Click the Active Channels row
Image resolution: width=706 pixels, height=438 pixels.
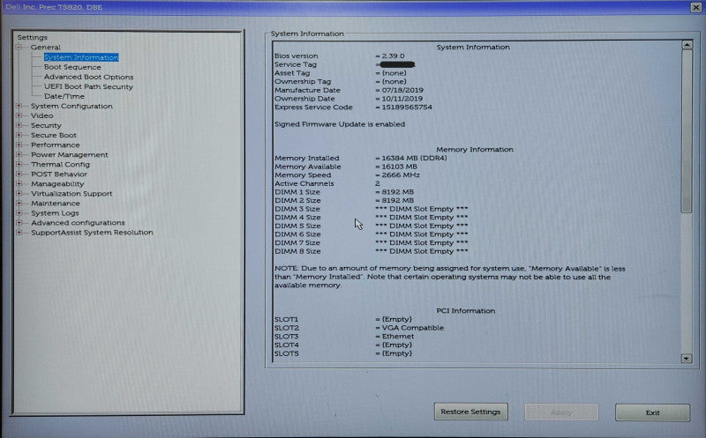point(327,183)
